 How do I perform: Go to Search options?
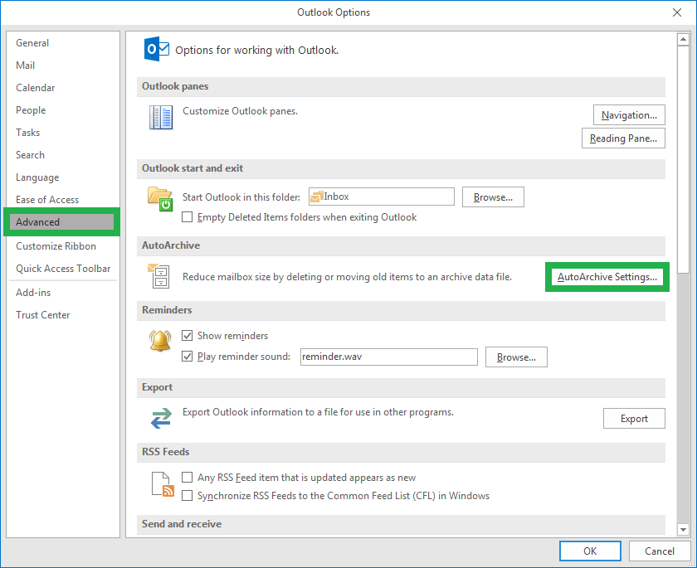tap(30, 155)
